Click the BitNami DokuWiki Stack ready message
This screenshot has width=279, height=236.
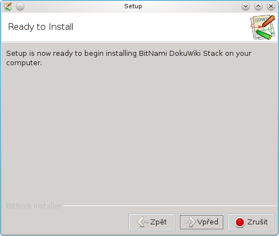click(128, 58)
